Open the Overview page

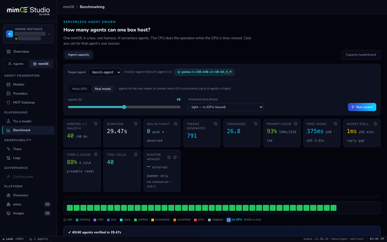point(28,52)
